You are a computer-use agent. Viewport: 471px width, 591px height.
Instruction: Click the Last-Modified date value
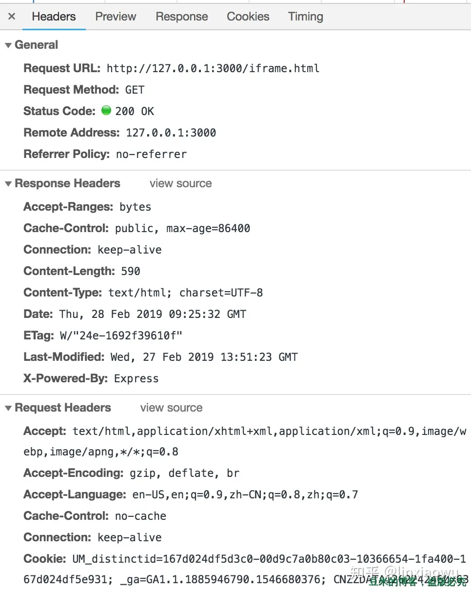point(204,357)
